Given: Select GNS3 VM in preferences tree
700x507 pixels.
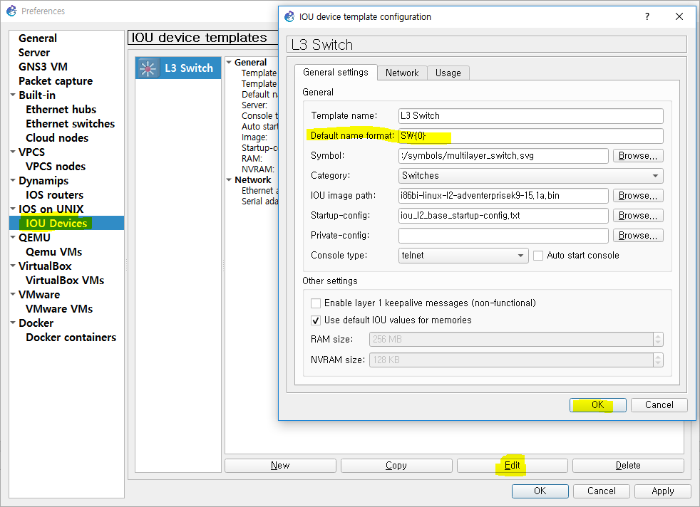Looking at the screenshot, I should tap(43, 67).
